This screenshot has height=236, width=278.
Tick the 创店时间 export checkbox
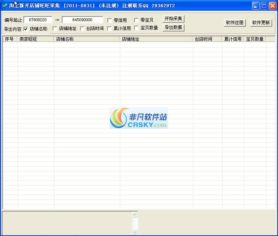82,29
